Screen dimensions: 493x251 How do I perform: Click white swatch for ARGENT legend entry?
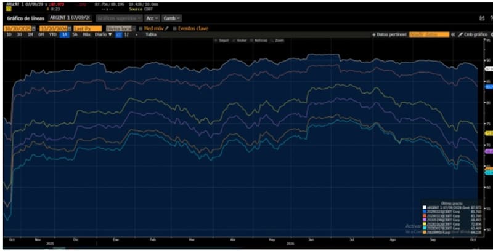pos(425,207)
